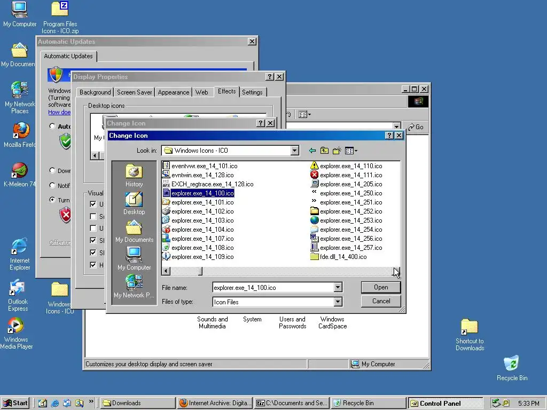Select explorer.exe_14_109.ico file
547x410 pixels.
pos(198,257)
